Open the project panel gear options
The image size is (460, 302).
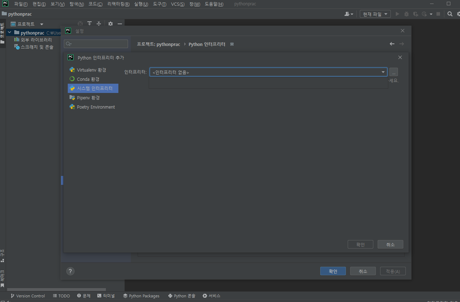pyautogui.click(x=111, y=24)
